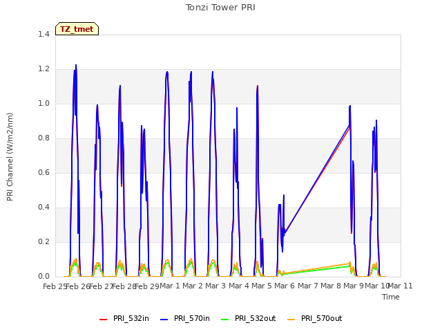Click the 0.0 y-axis tick label
This screenshot has width=442, height=332.
pos(44,277)
